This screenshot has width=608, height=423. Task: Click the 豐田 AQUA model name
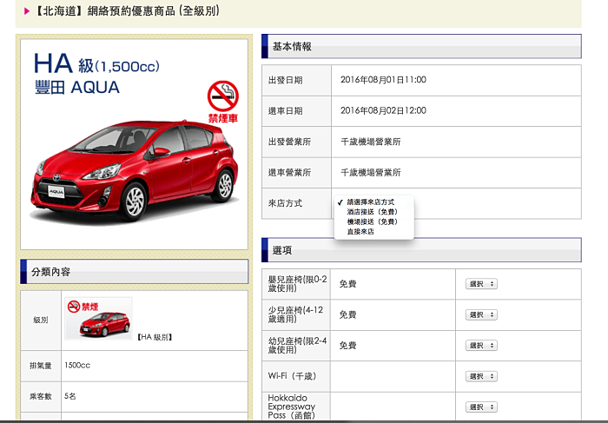point(77,88)
